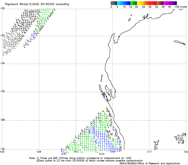The width and height of the screenshot is (188, 165).
Task: Click the title "Rapidsact Winds(12.5KM) 20150205 ascending"
Action: [37, 4]
